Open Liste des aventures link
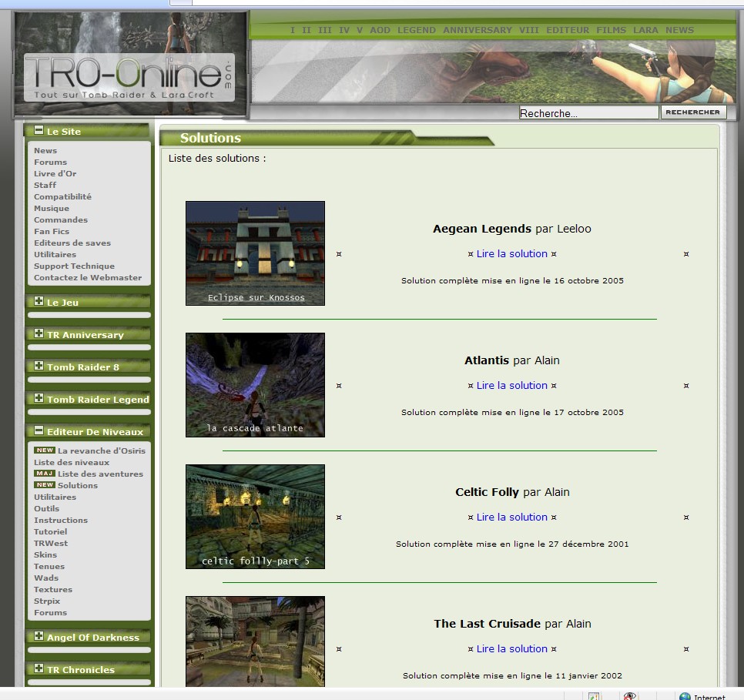This screenshot has width=744, height=700. click(100, 474)
